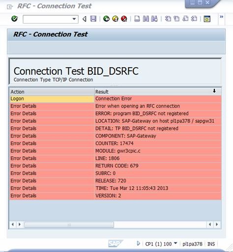This screenshot has height=252, width=233.
Task: Click the yellow Exit up-arrow icon
Action: (116, 19)
